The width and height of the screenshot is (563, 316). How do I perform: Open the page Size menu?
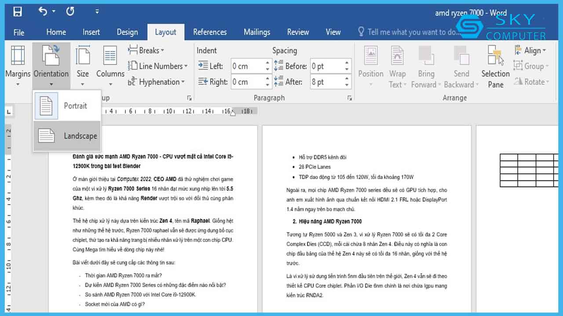pos(83,65)
